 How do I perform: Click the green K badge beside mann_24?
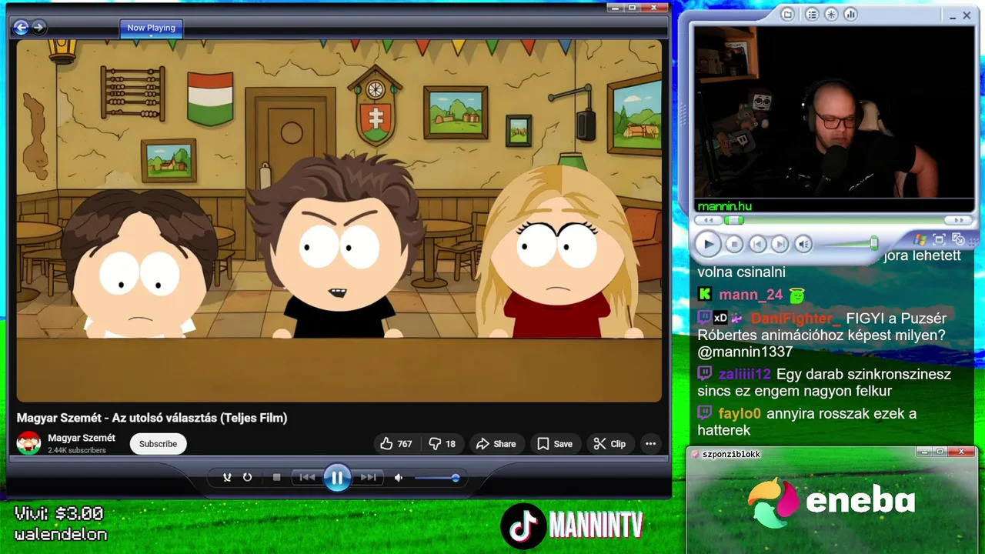(705, 294)
